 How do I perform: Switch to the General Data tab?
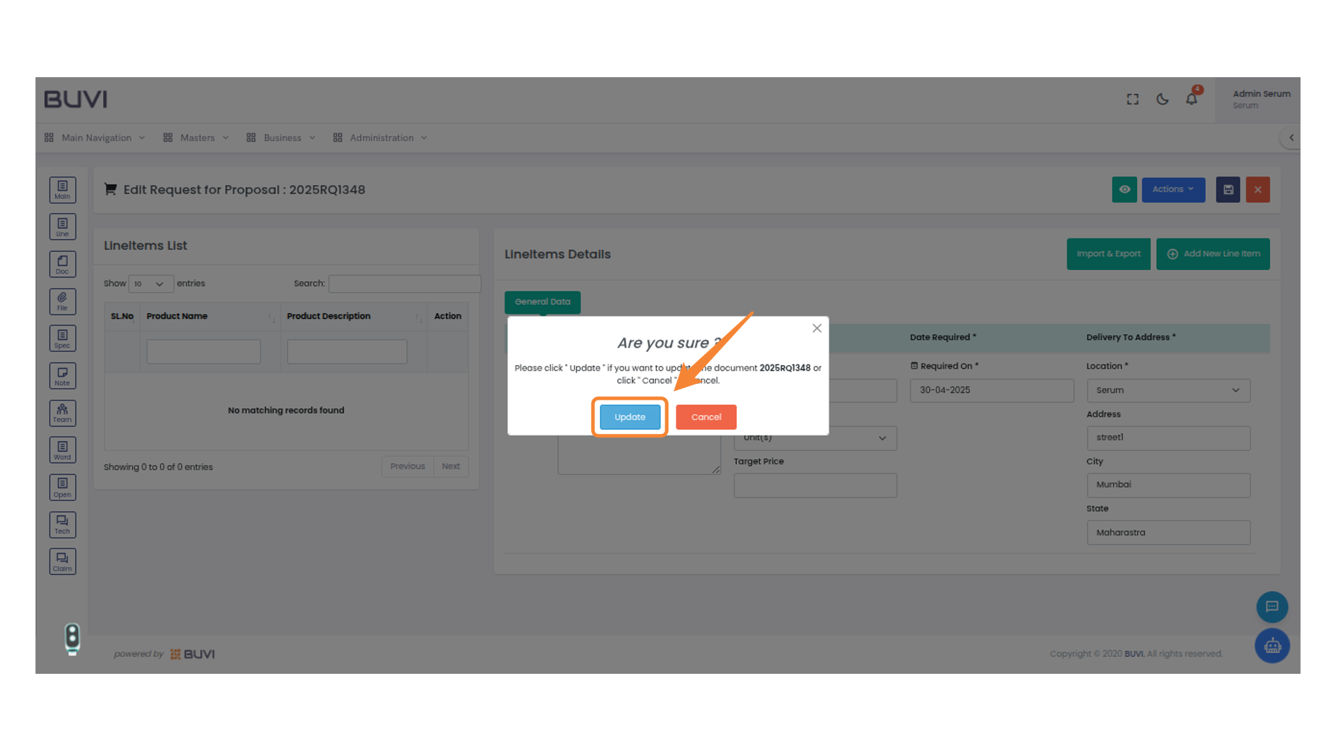[543, 302]
